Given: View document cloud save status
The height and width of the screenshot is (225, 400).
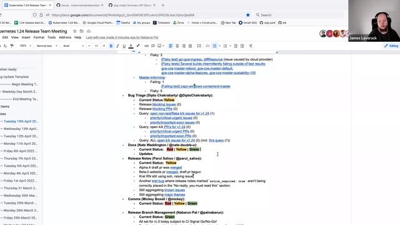Looking at the screenshot, I should pos(89,31).
